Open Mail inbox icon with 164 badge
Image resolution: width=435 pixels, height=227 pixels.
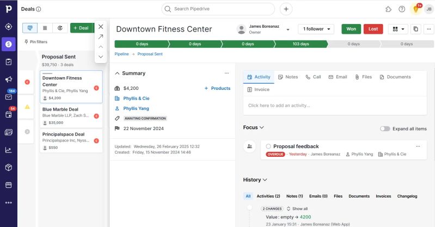pos(9,97)
